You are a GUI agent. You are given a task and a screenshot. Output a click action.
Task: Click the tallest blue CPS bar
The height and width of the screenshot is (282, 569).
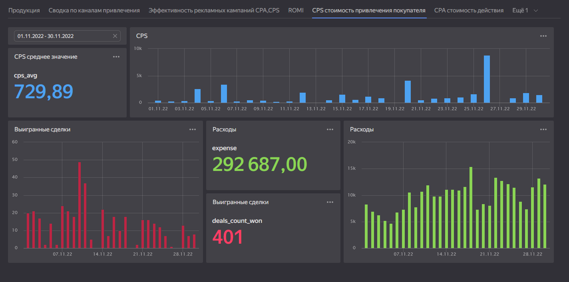click(487, 79)
